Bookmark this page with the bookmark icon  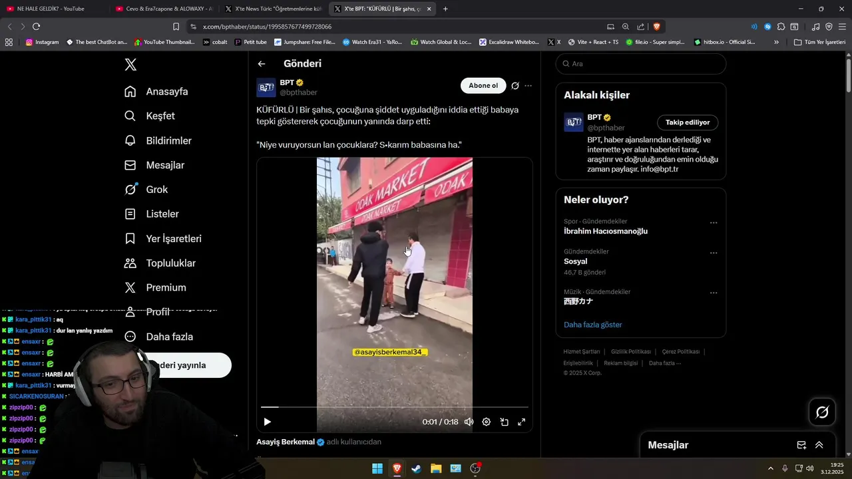tap(176, 27)
